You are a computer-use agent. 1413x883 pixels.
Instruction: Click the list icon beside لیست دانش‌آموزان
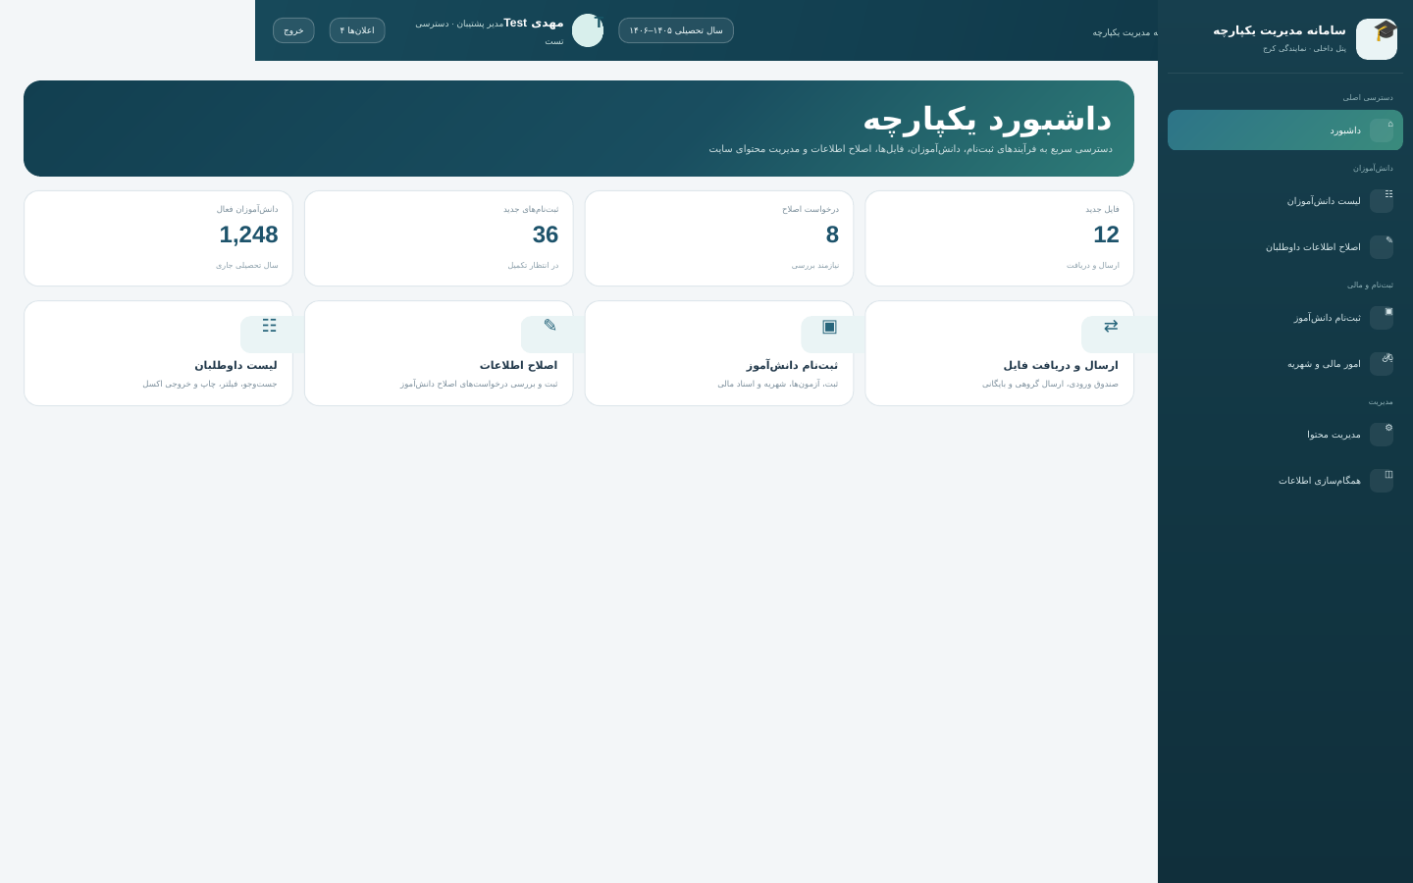pos(1382,201)
